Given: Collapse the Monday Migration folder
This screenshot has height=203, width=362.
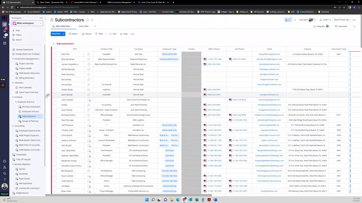Looking at the screenshot, I should (x=13, y=164).
